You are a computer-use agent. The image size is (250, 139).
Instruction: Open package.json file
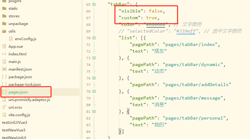[20, 77]
